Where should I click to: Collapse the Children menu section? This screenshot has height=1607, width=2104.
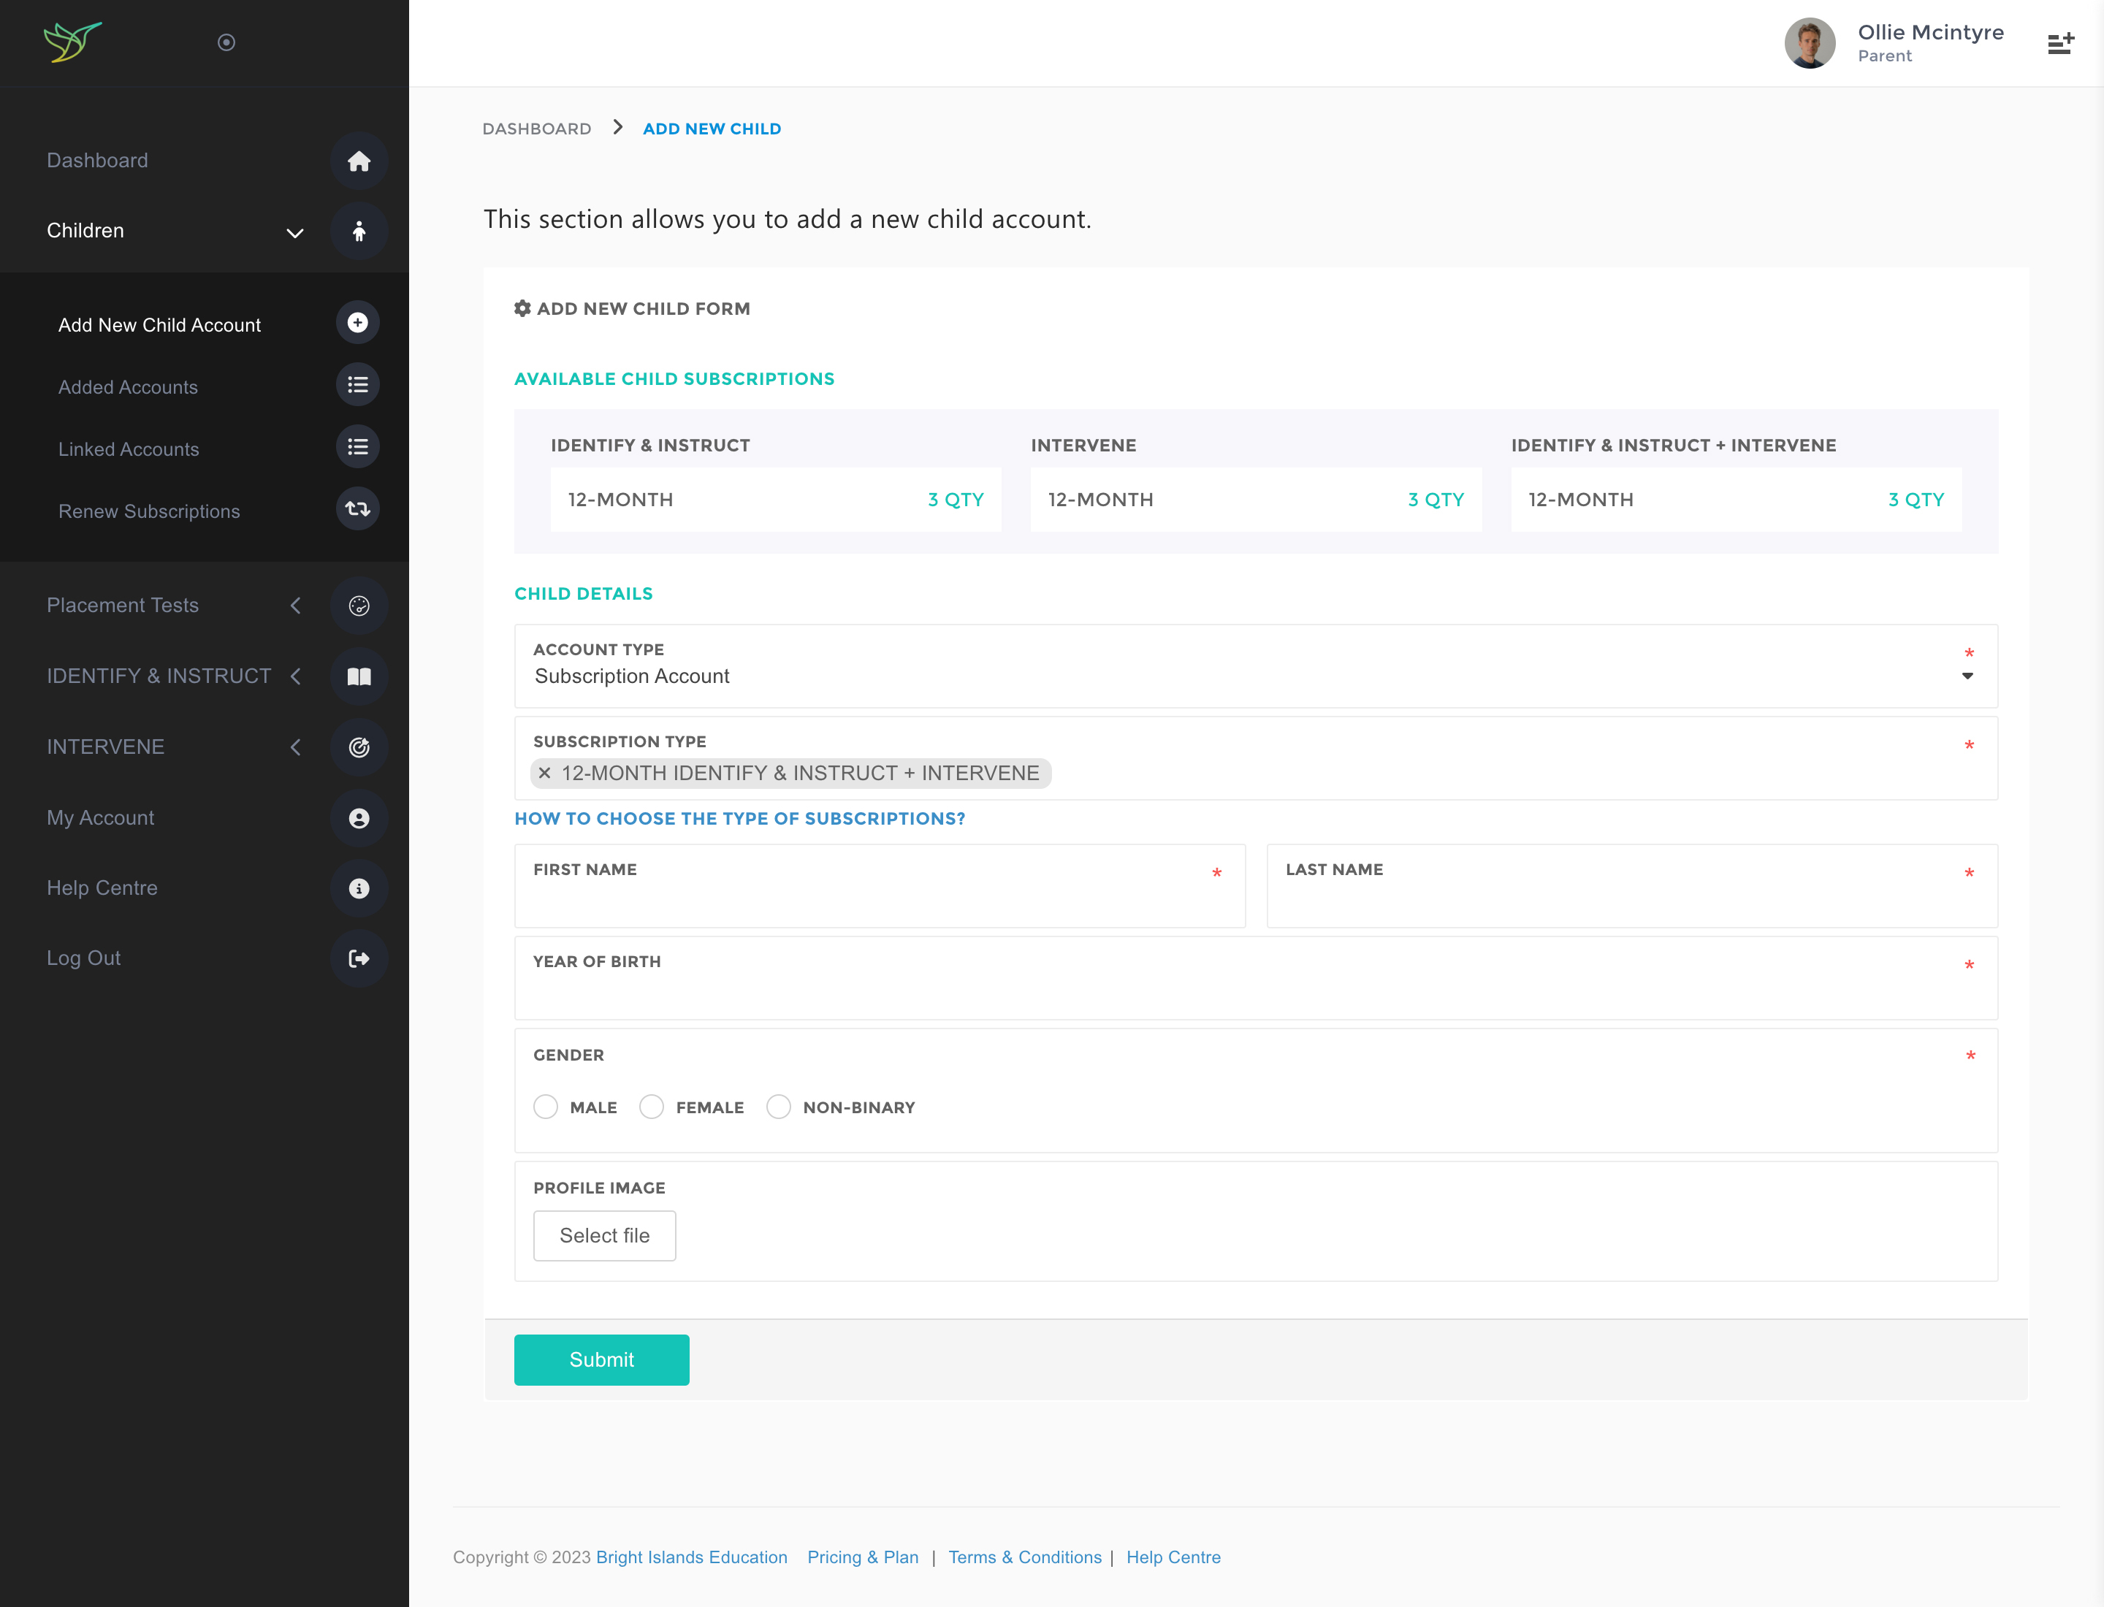(294, 232)
